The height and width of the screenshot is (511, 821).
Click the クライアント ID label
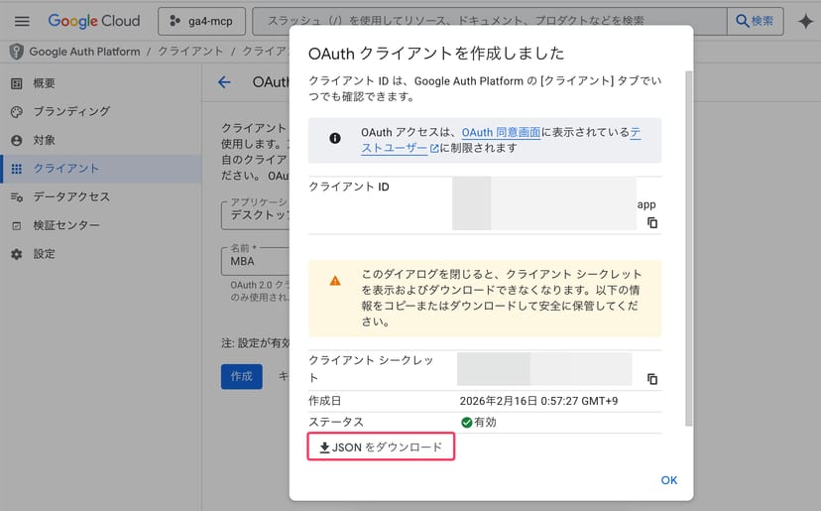point(349,187)
